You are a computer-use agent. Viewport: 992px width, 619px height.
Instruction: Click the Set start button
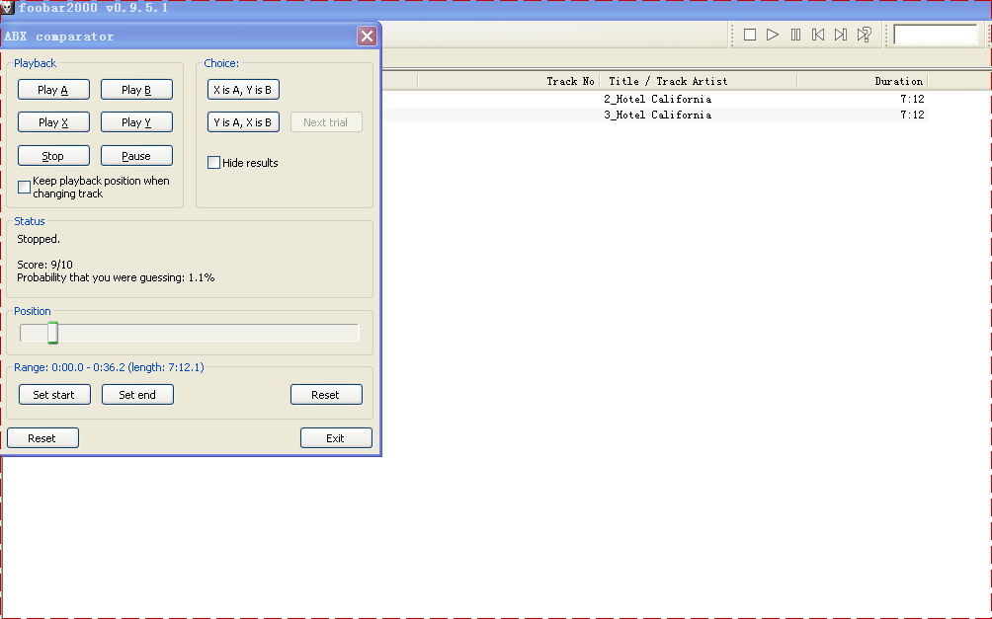pyautogui.click(x=54, y=395)
